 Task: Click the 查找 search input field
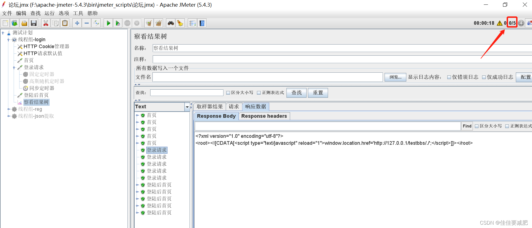point(187,93)
